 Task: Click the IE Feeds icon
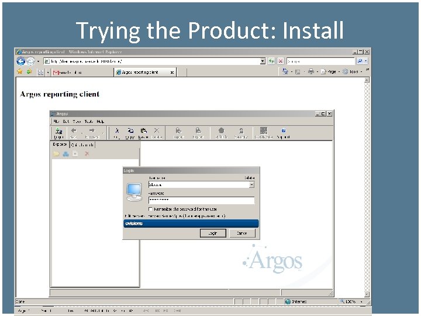click(x=298, y=72)
